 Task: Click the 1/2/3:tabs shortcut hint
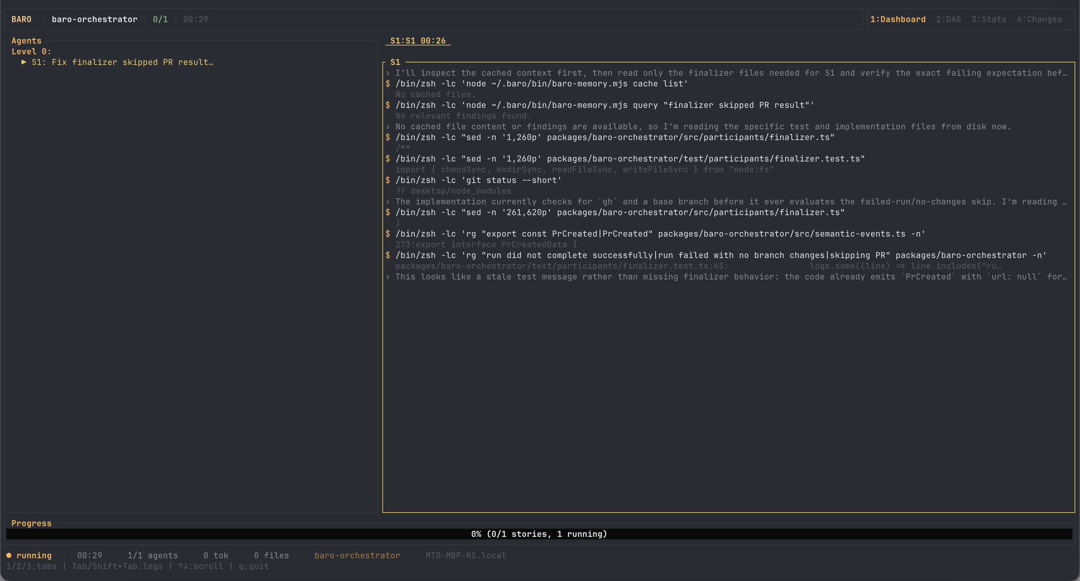click(32, 566)
